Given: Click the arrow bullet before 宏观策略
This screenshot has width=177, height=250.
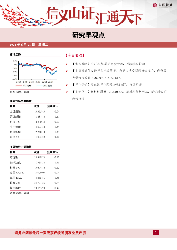Looking at the screenshot, I should [67, 64].
